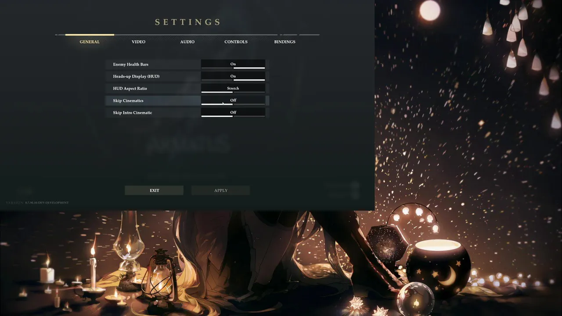Select the 'Skip Cinematics' label
This screenshot has width=562, height=316.
click(128, 101)
